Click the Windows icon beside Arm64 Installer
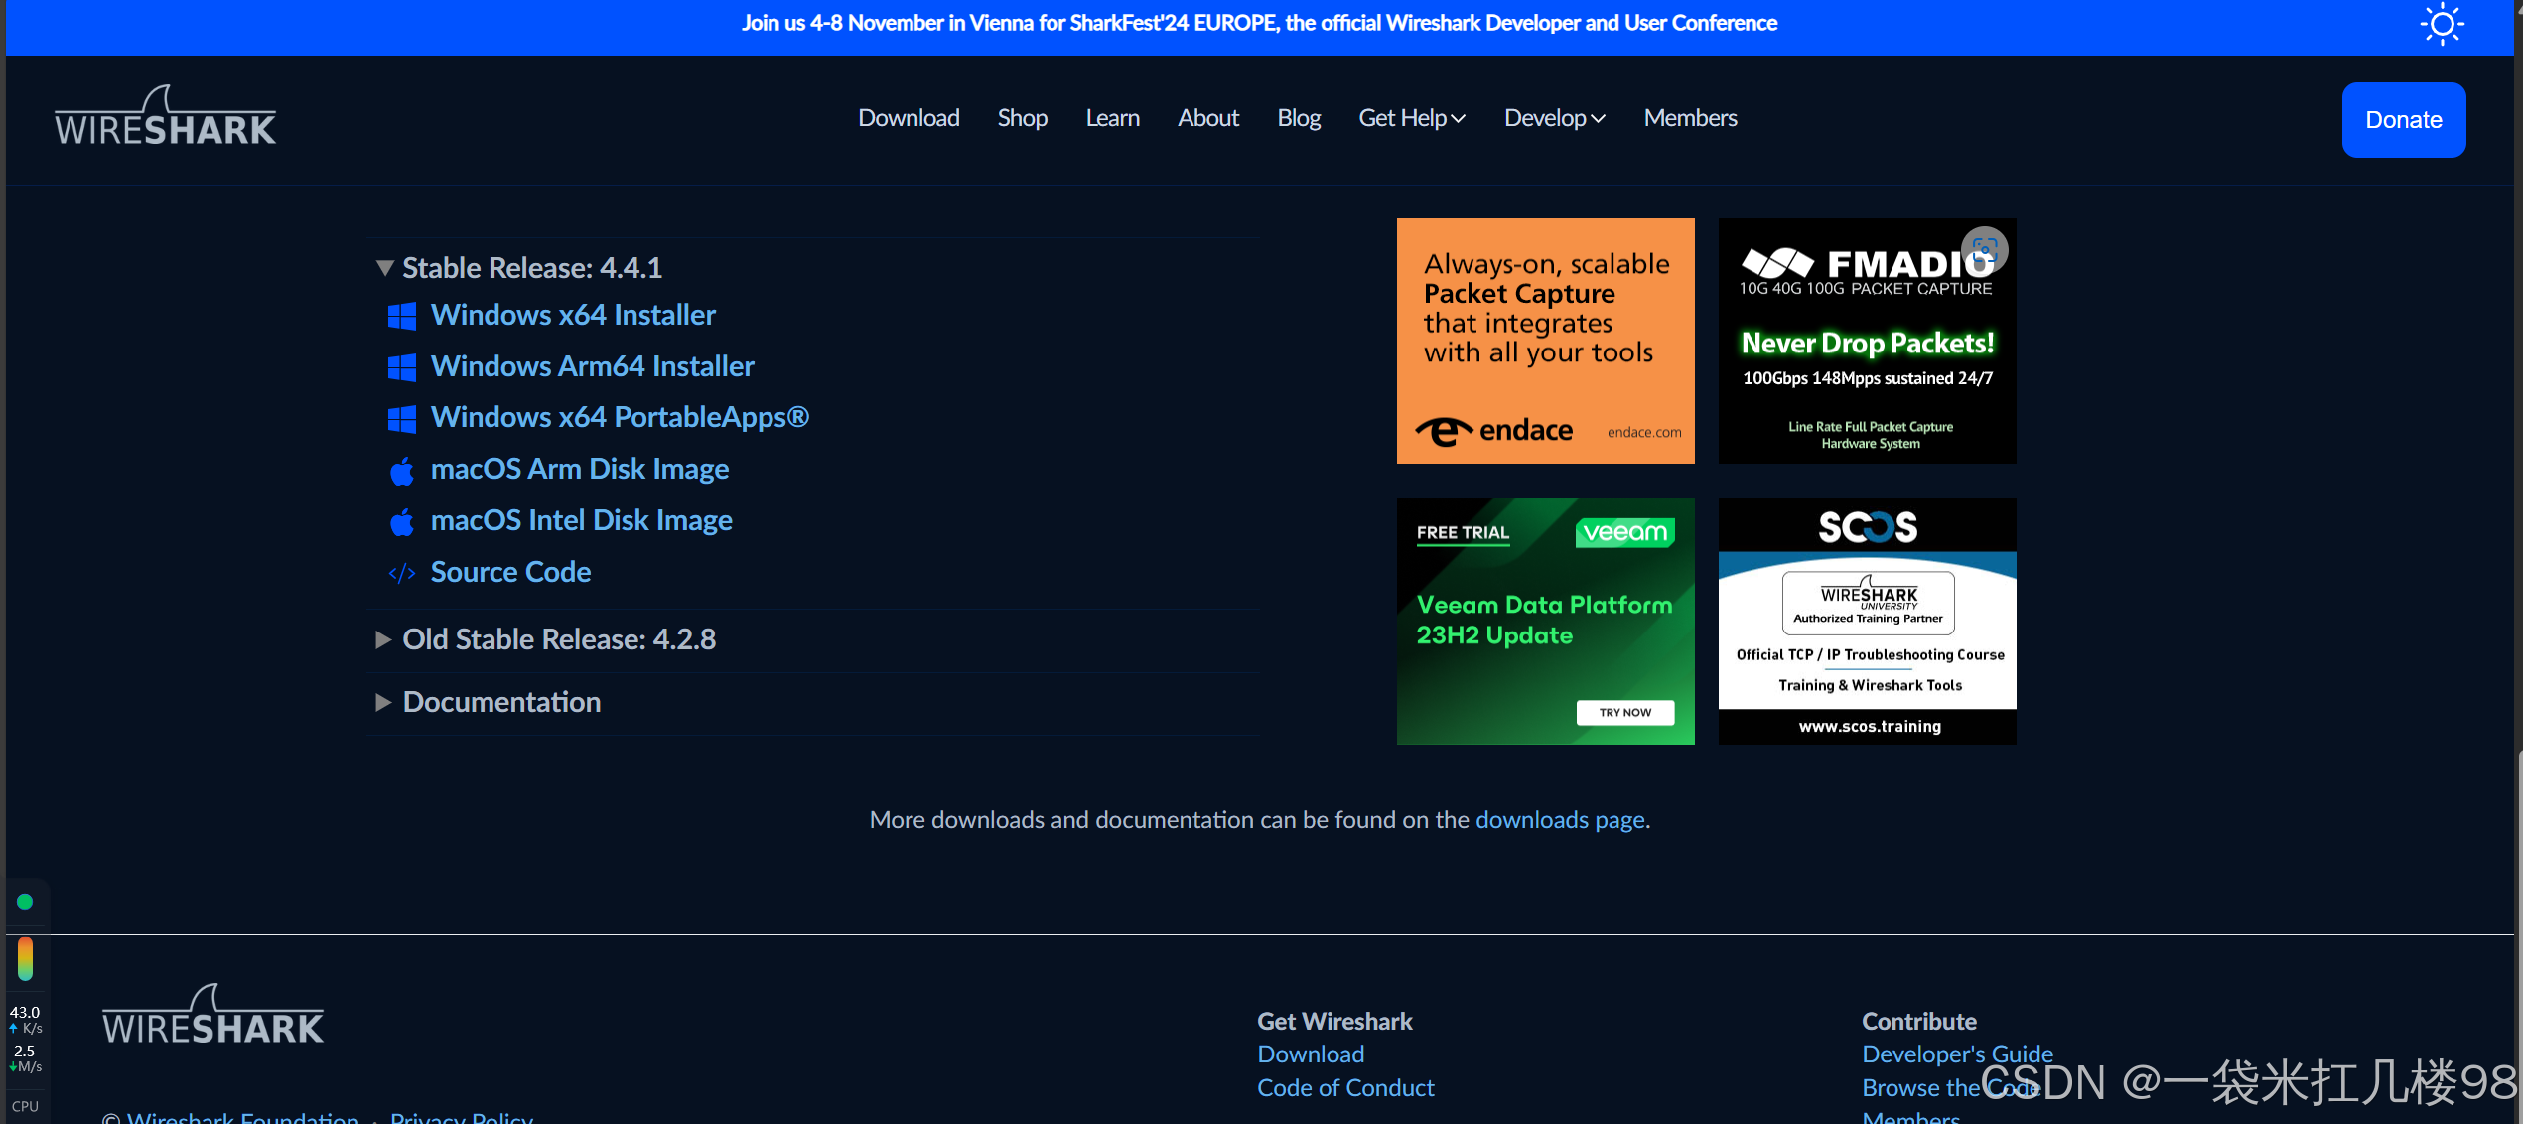Image resolution: width=2523 pixels, height=1124 pixels. [402, 368]
